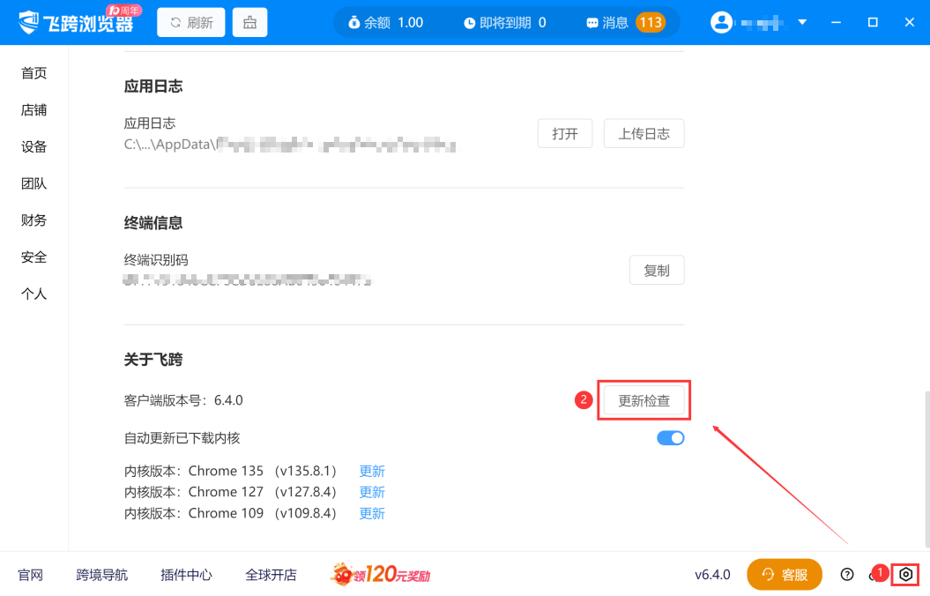Expand the account dropdown arrow
This screenshot has height=596, width=930.
pyautogui.click(x=802, y=22)
